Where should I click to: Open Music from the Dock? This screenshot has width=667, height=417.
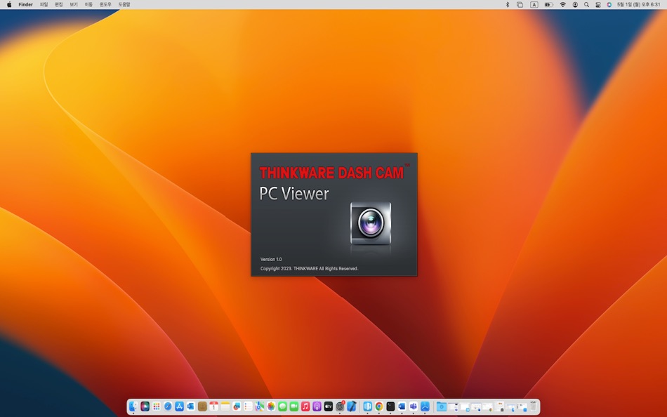tap(305, 406)
